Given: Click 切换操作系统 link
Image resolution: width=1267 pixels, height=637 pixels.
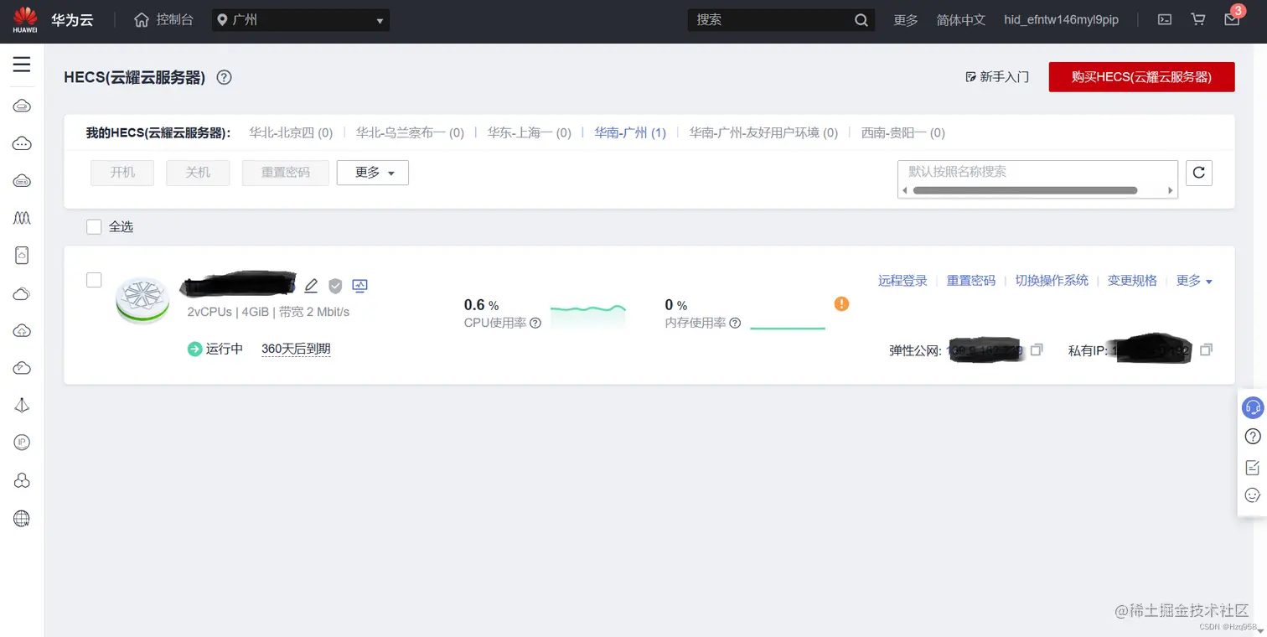Looking at the screenshot, I should (x=1052, y=281).
